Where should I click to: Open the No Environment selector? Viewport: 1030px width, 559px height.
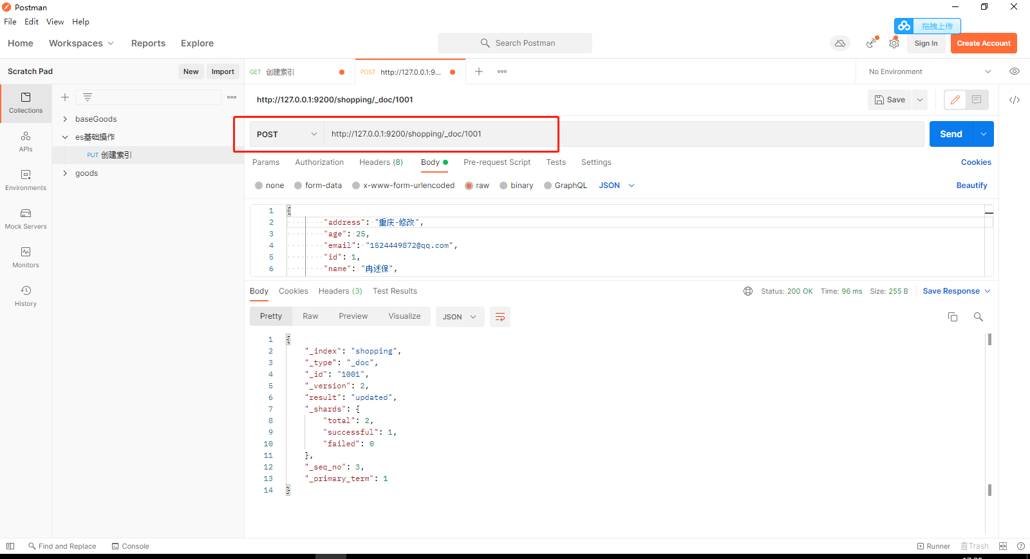pyautogui.click(x=930, y=71)
